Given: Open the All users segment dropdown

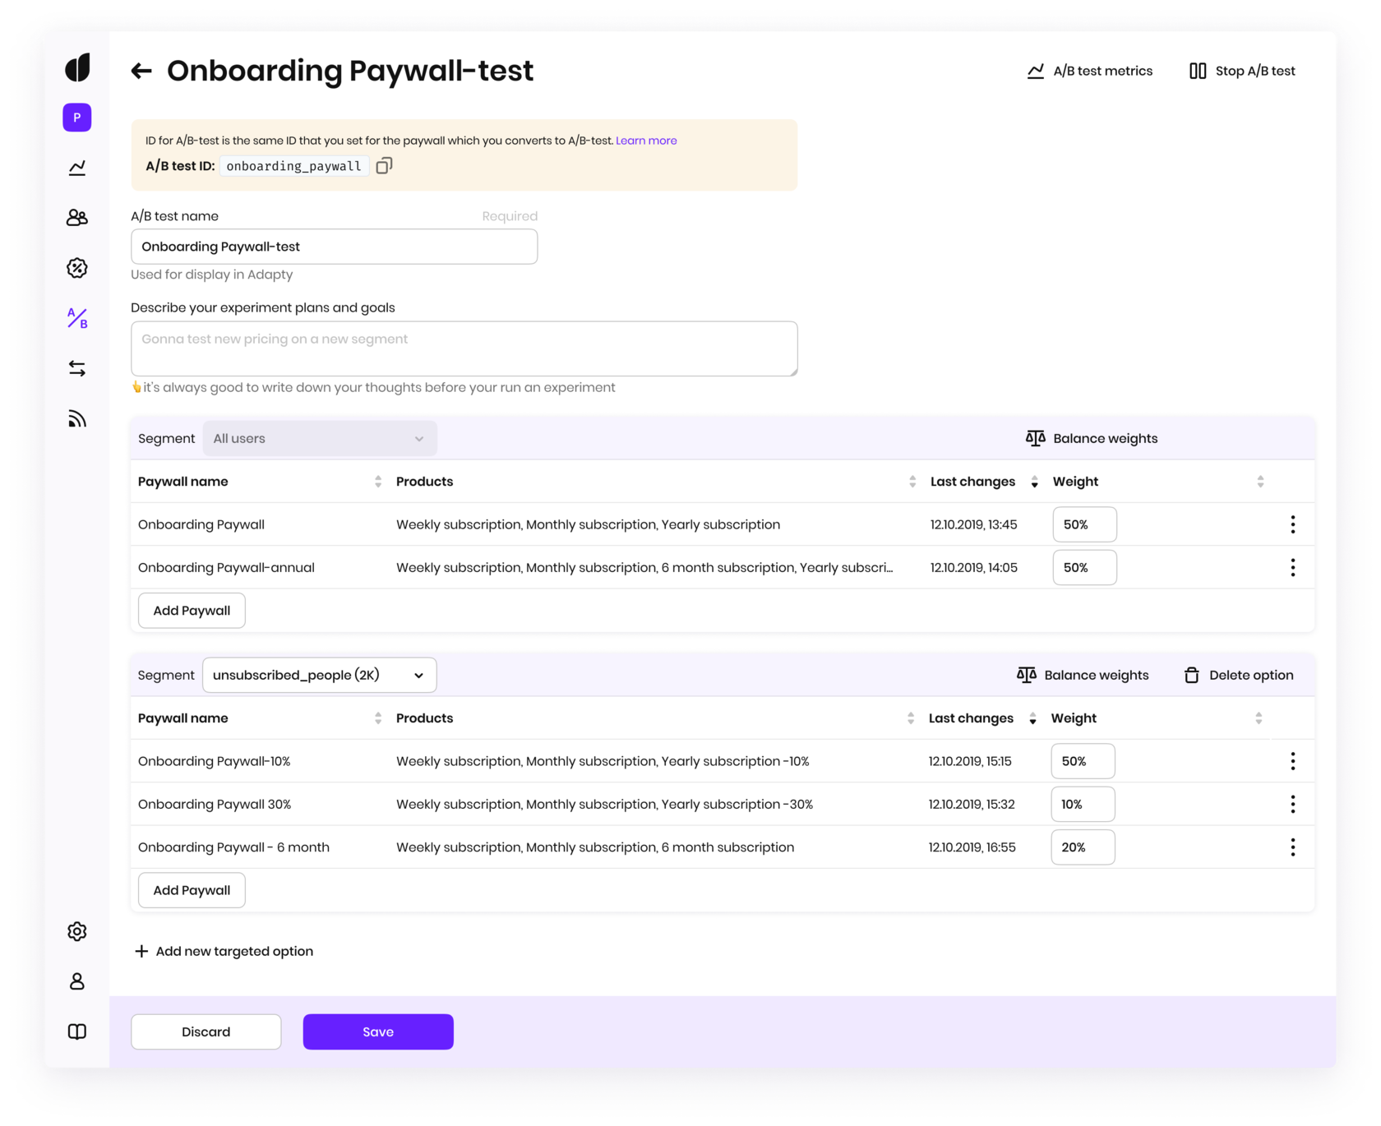Looking at the screenshot, I should [320, 439].
